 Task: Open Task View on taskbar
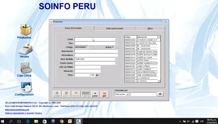pos(19,121)
